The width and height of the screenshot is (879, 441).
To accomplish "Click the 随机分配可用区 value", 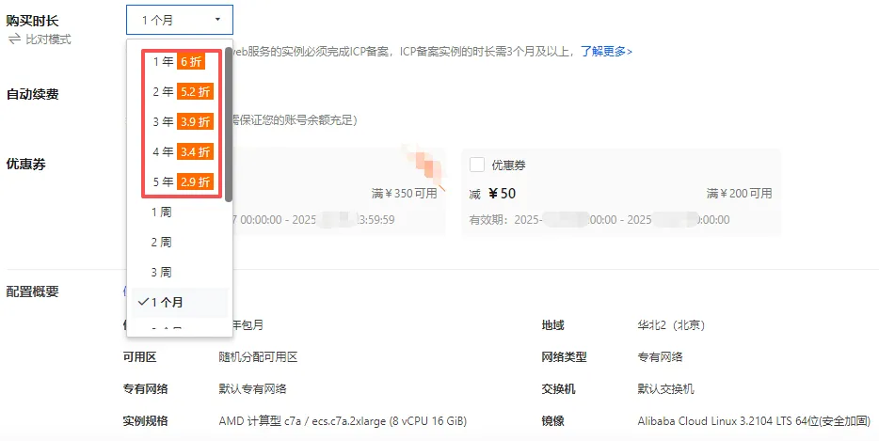I will click(258, 357).
